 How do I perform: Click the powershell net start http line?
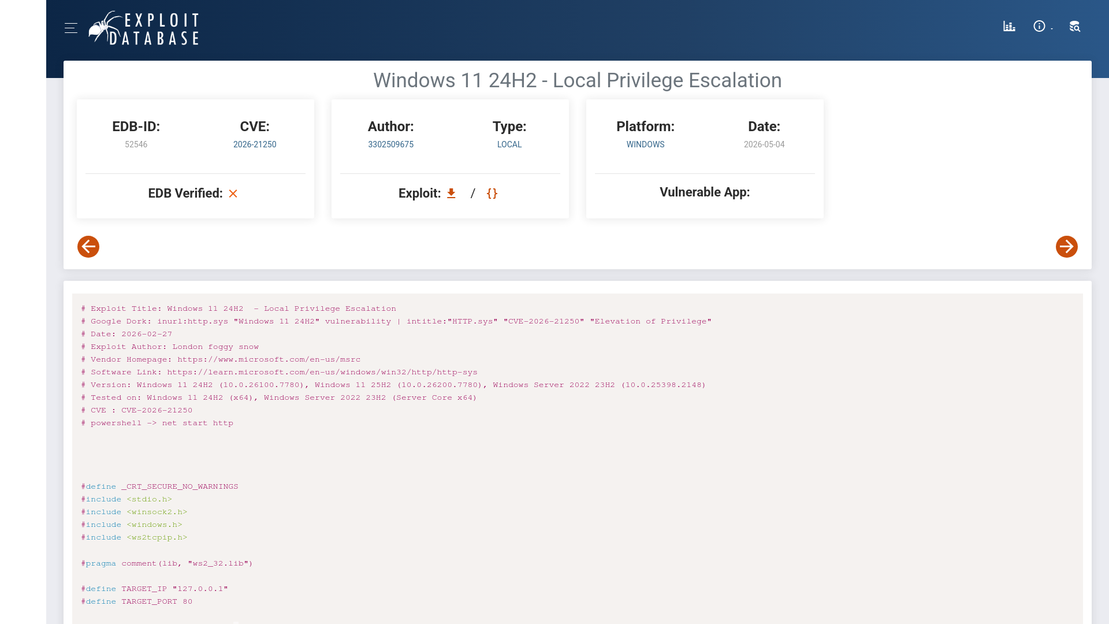(x=157, y=423)
